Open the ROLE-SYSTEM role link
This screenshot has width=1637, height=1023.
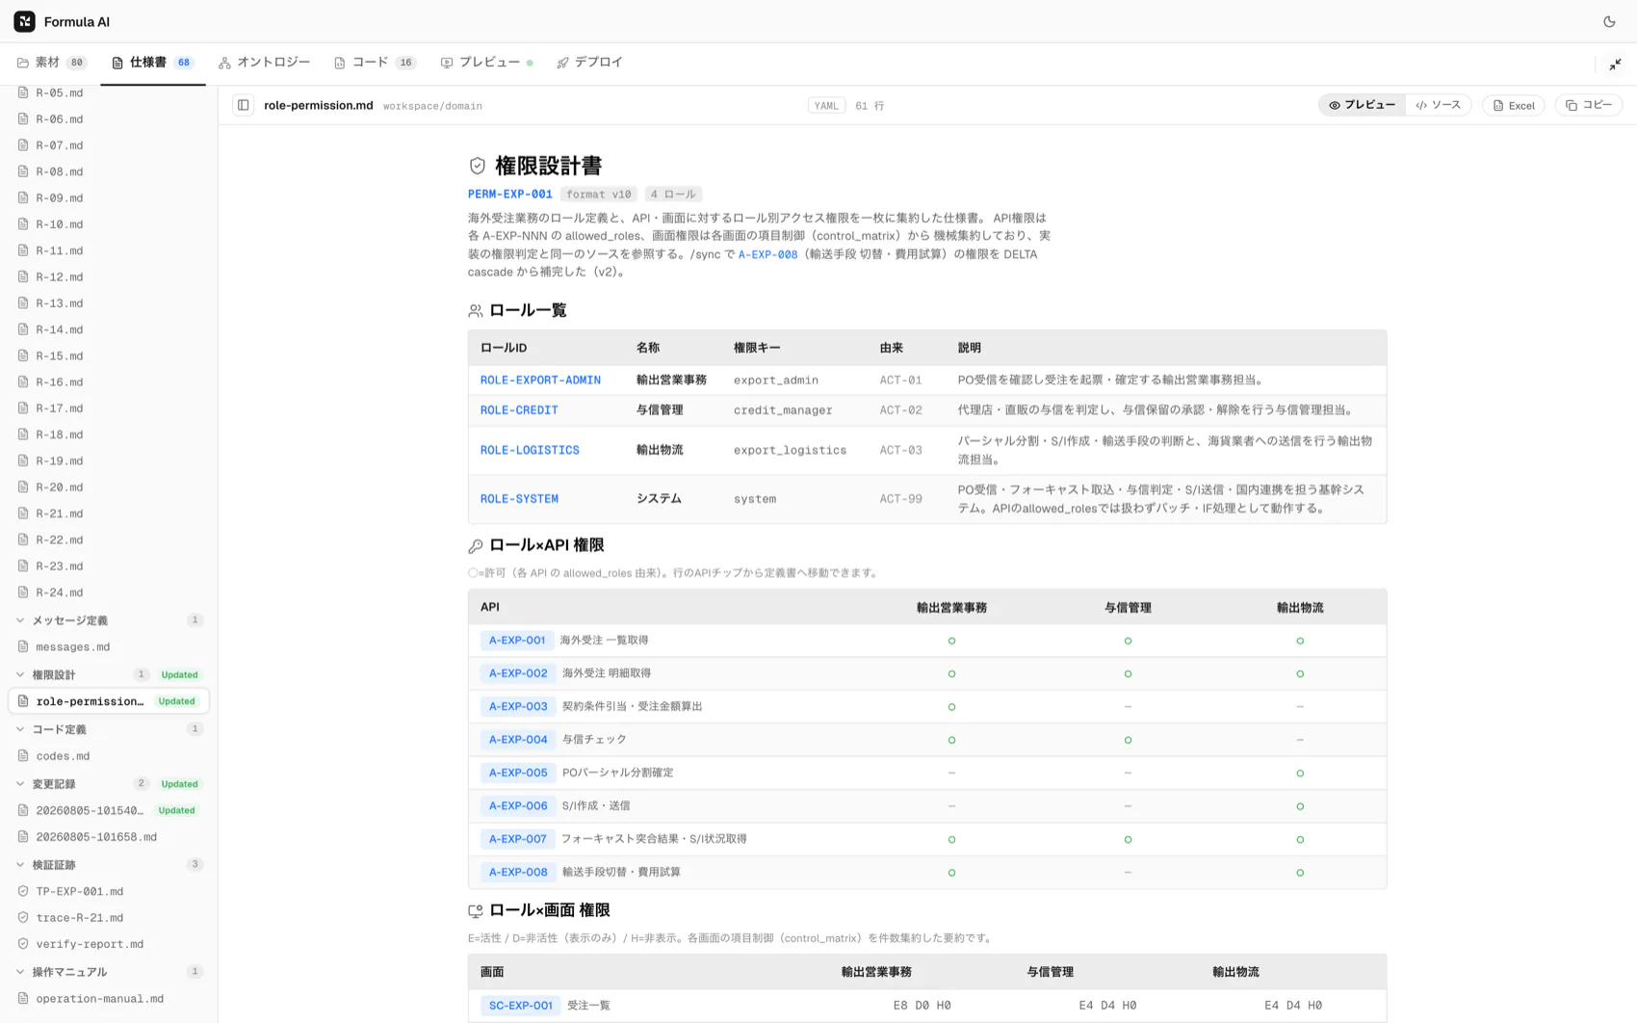point(519,499)
